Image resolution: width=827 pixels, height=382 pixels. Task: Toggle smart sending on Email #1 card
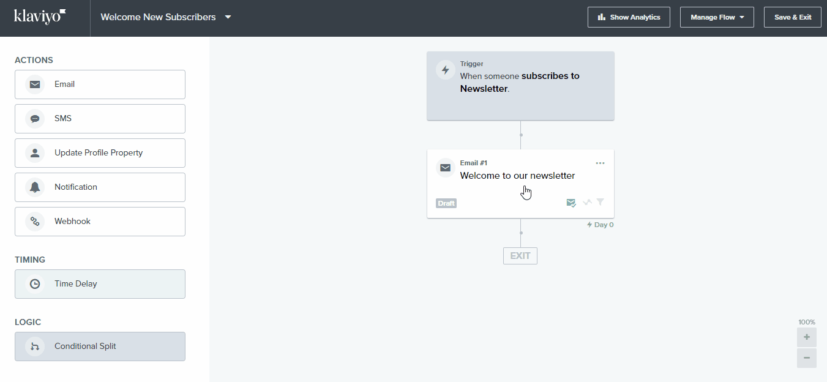point(586,201)
